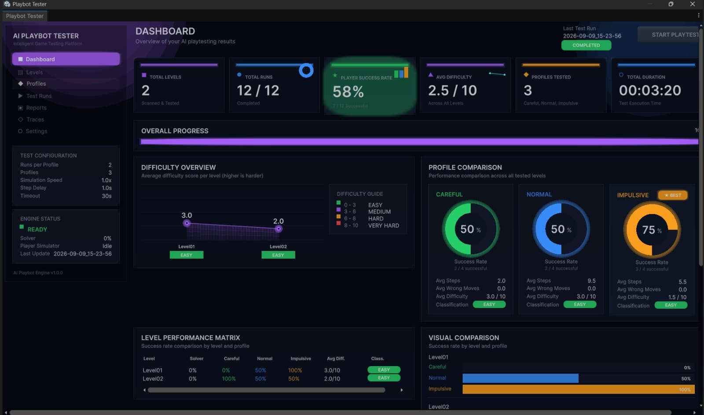Click the Playbot Tester icon in the title bar
704x415 pixels.
tap(7, 4)
